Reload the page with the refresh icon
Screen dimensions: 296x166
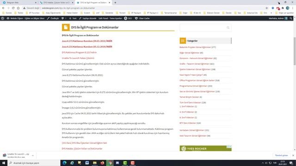click(13, 8)
